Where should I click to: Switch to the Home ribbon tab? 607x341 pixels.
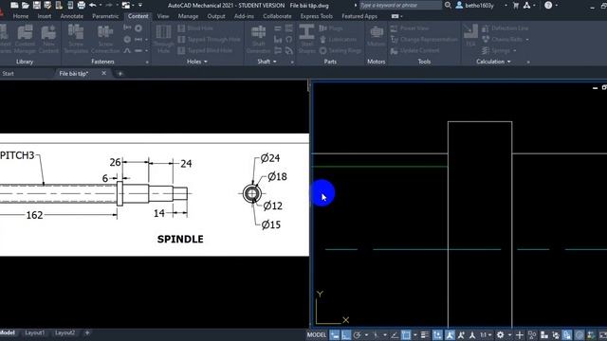click(x=21, y=16)
